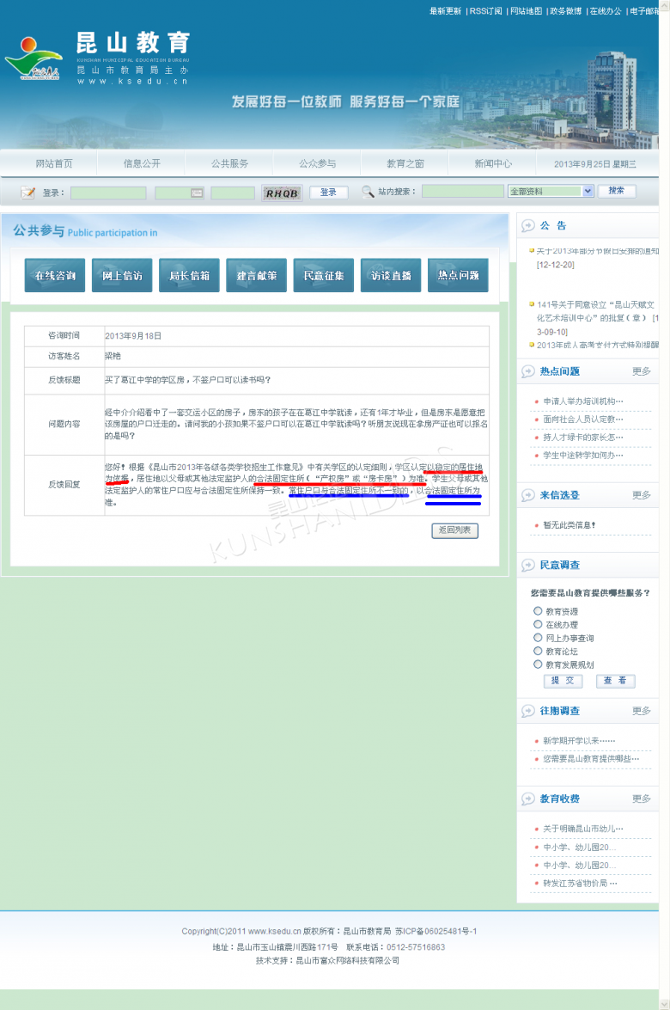Viewport: 670px width, 1010px height.
Task: Expand 更多 next to 教育收费
Action: click(x=641, y=799)
